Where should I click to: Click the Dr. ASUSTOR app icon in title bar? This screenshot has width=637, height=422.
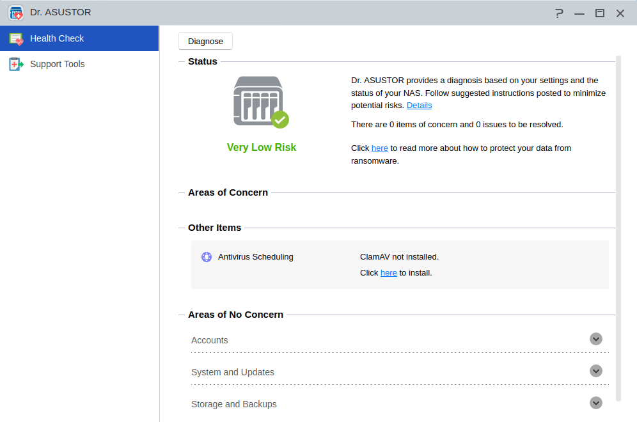[x=16, y=13]
